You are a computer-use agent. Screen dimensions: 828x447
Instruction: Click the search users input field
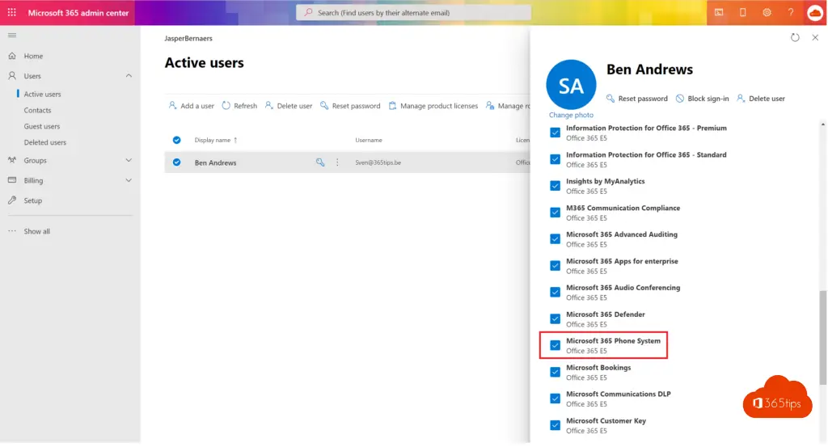[x=414, y=13]
